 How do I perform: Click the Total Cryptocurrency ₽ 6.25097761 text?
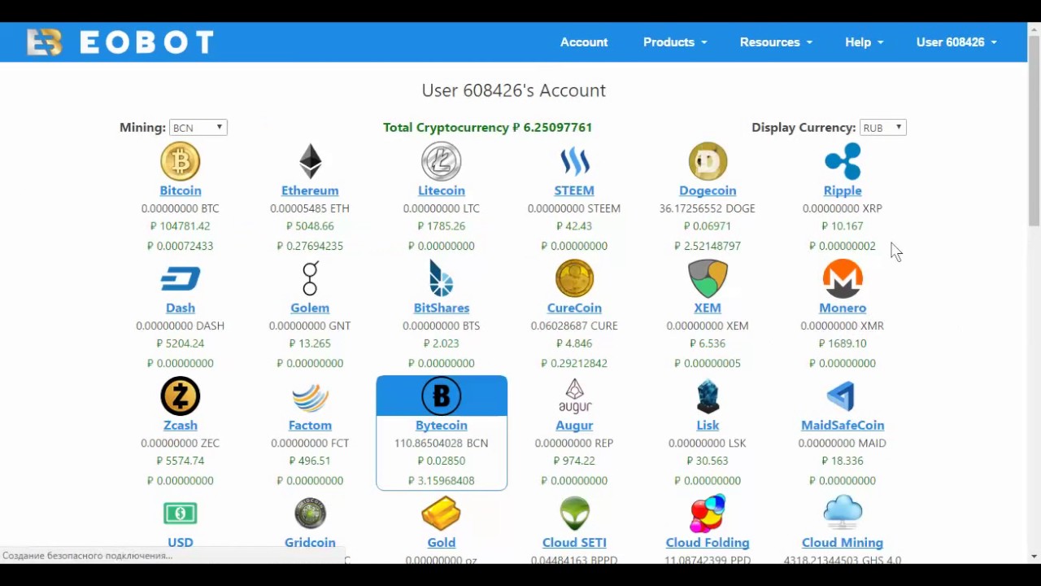click(488, 127)
